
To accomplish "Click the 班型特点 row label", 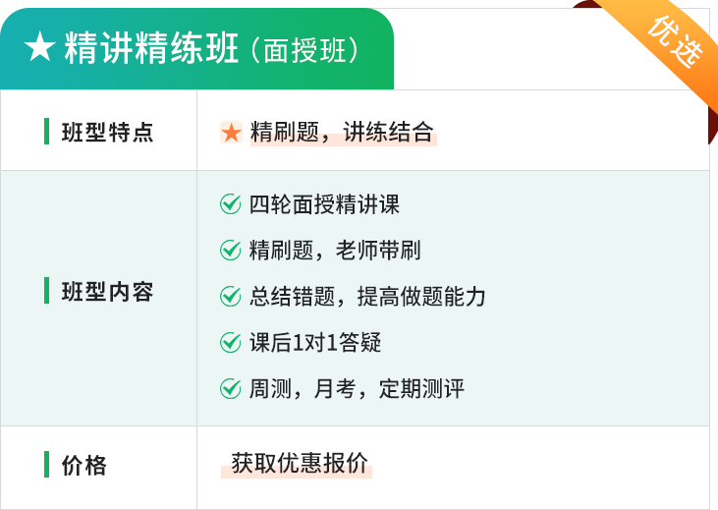I will pos(108,132).
